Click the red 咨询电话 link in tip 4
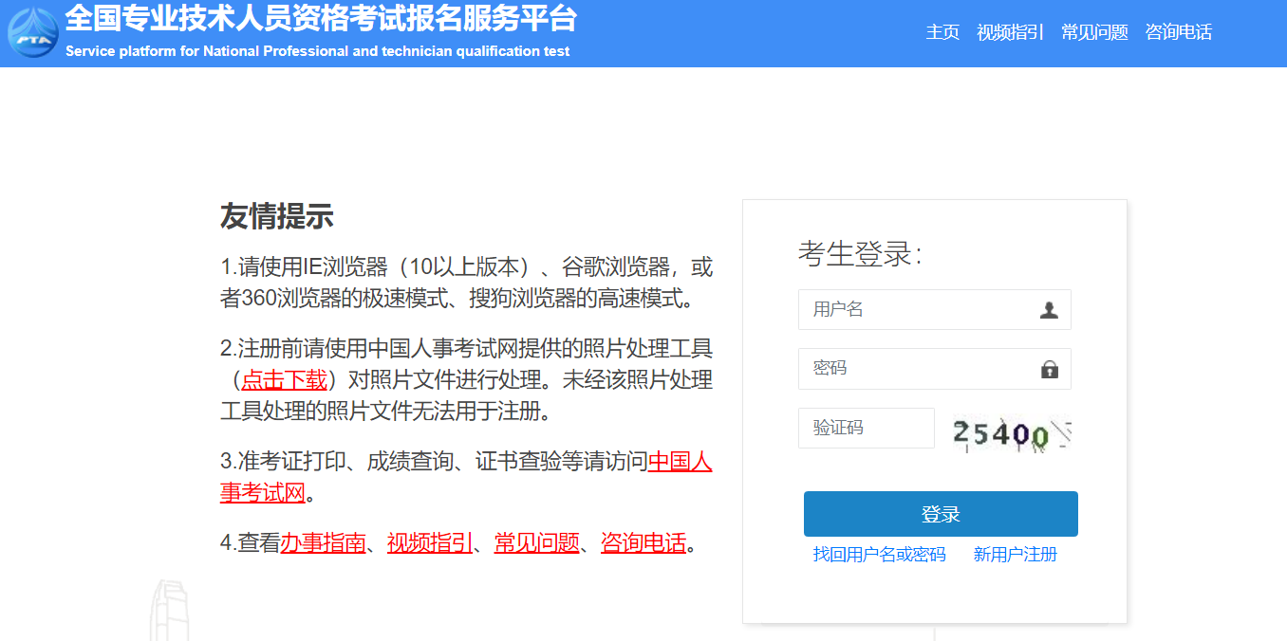 tap(643, 543)
